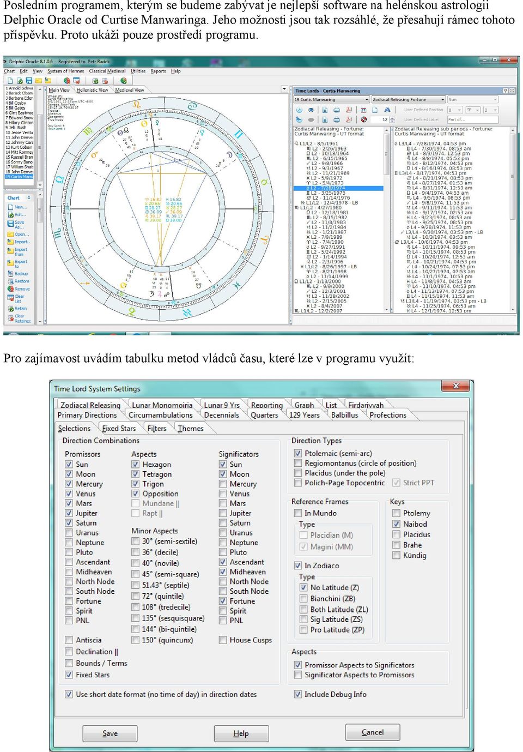Viewport: 523px width, 752px height.
Task: Click the new chart icon in Delphic Oracle toolbar
Action: point(10,81)
